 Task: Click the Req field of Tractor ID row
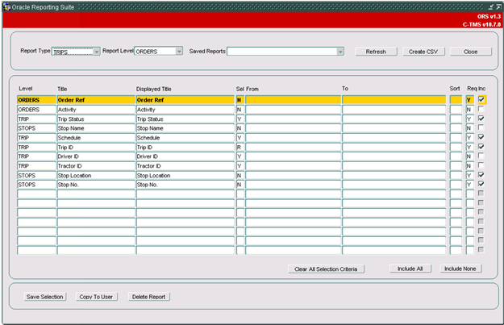[x=469, y=166]
